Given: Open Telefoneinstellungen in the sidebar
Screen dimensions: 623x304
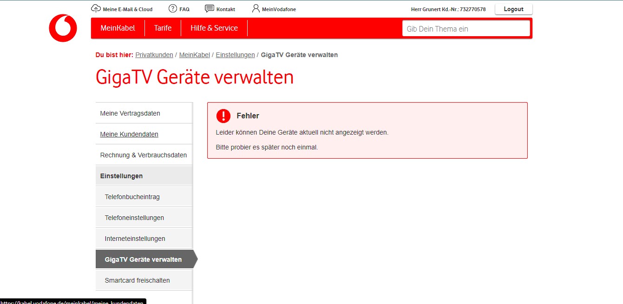Looking at the screenshot, I should click(x=144, y=218).
